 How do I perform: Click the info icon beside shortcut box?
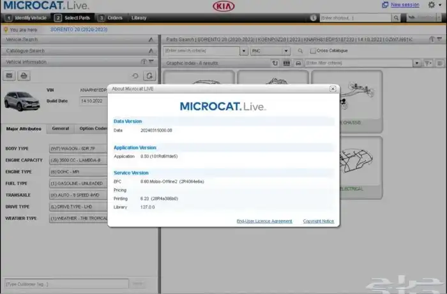point(313,18)
